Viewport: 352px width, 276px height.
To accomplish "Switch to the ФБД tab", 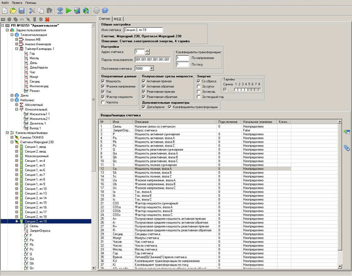I will point(117,19).
